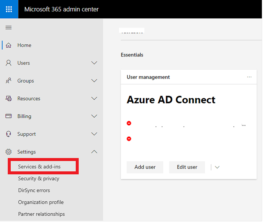Open dropdown arrow beside Edit user

217,167
